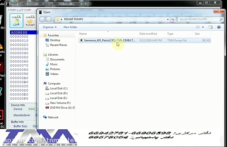Sort files by the Name column header
This screenshot has height=147, width=227.
(83, 34)
